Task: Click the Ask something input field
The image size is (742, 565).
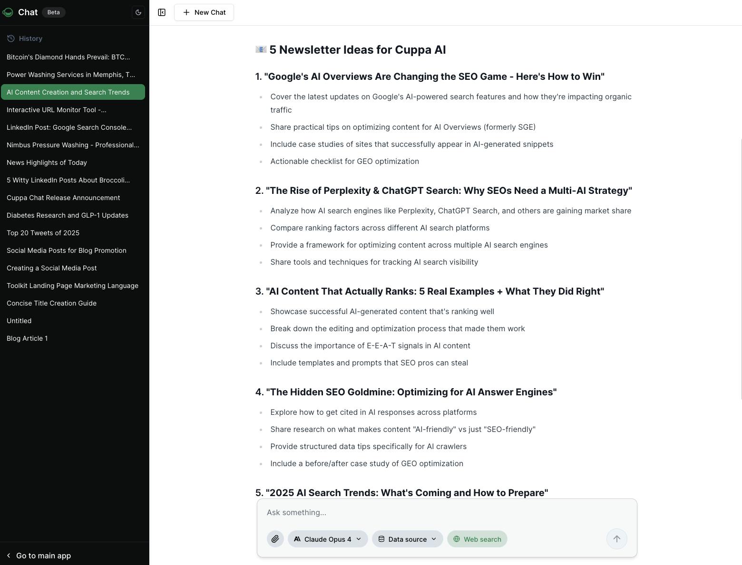Action: tap(446, 512)
